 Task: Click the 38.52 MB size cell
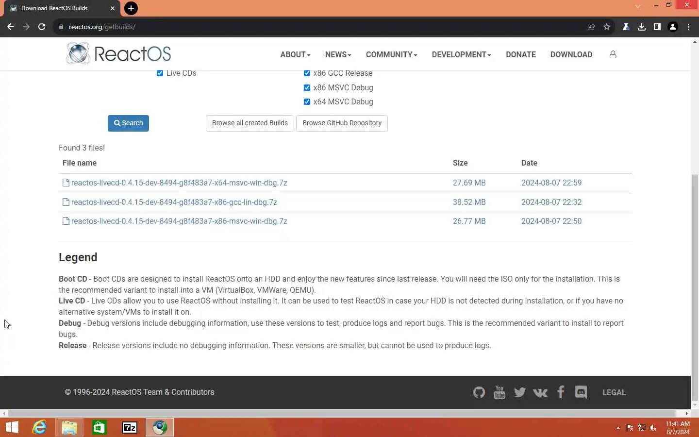pyautogui.click(x=469, y=202)
